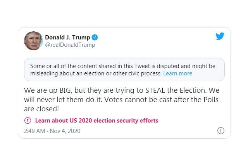Image resolution: width=248 pixels, height=167 pixels.
Task: Follow the blue Learn more link
Action: click(177, 73)
